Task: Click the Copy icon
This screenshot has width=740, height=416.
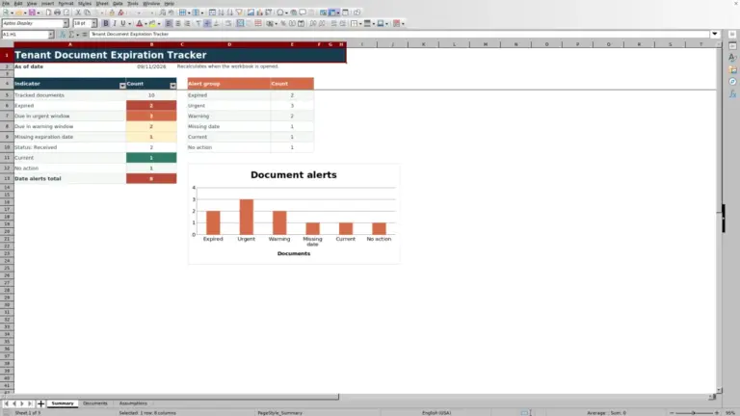Action: [x=88, y=13]
